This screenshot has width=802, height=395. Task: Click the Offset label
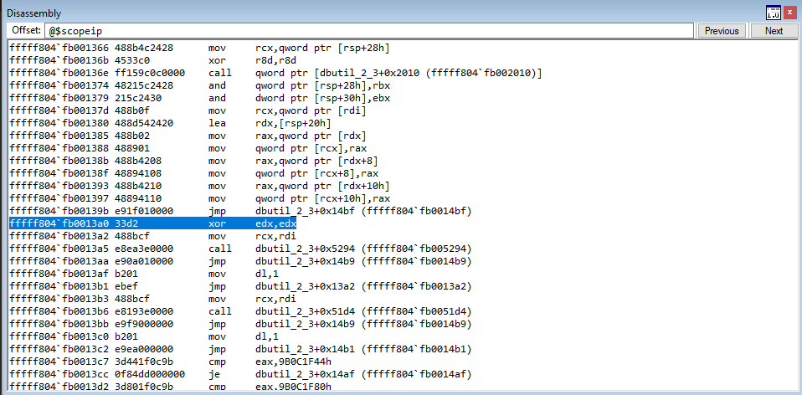[26, 31]
